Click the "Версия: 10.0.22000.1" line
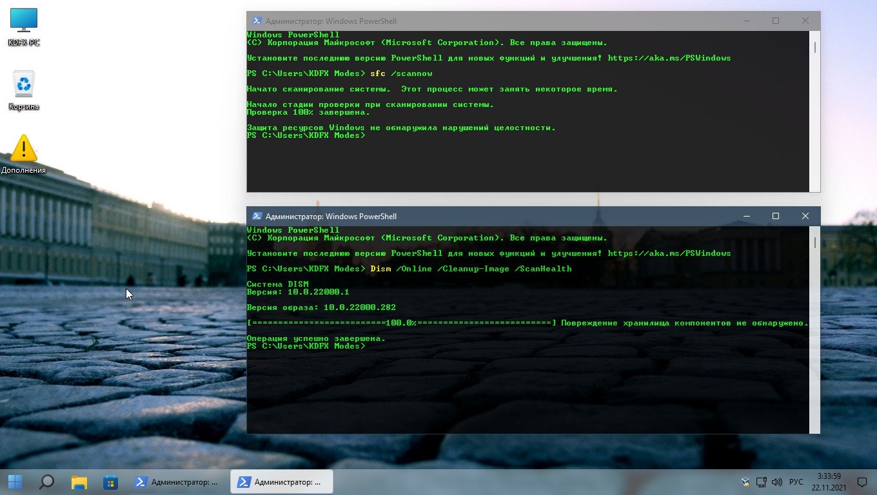 [298, 292]
